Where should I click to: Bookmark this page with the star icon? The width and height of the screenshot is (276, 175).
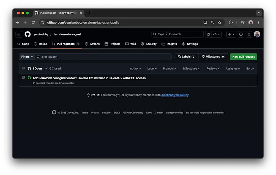point(220,22)
